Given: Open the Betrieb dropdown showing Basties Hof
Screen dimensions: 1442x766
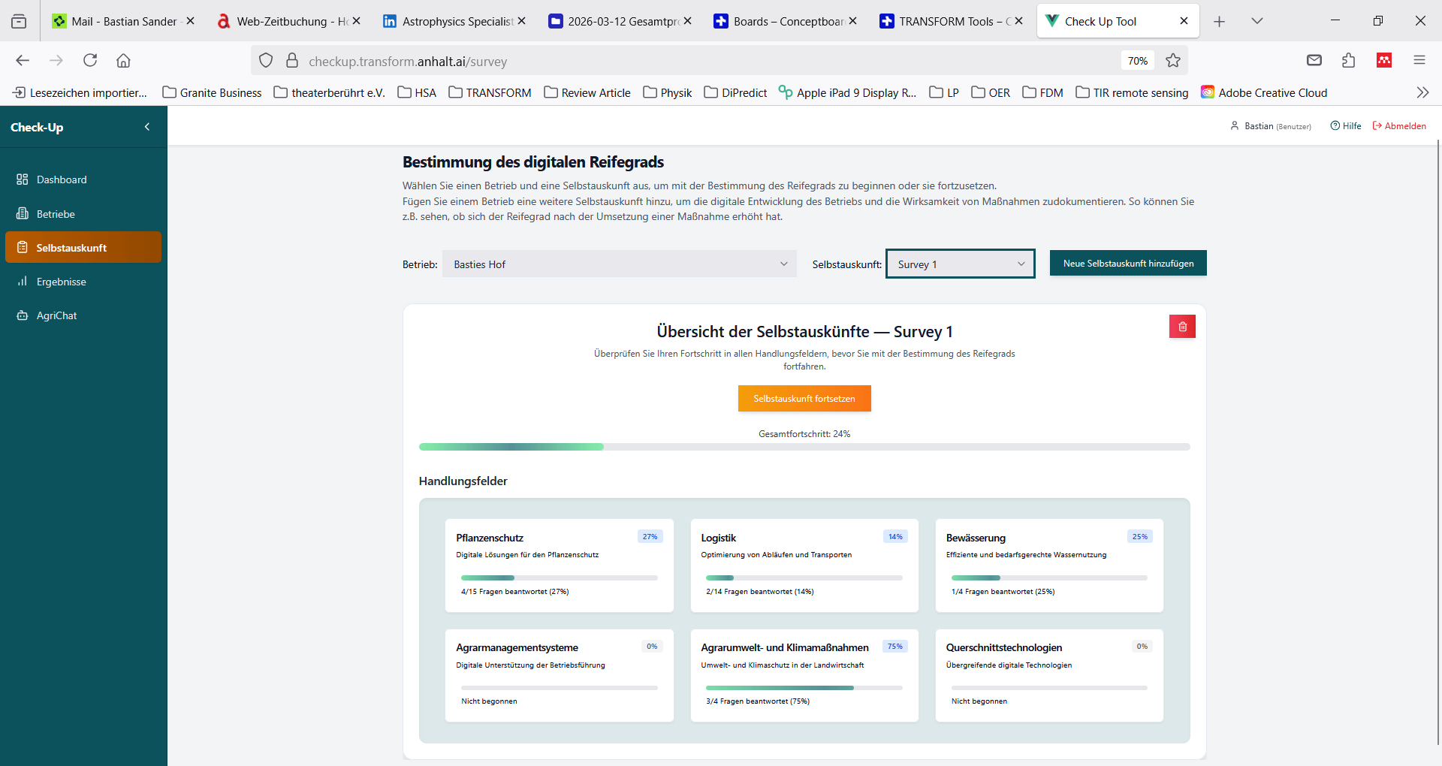Looking at the screenshot, I should 619,264.
